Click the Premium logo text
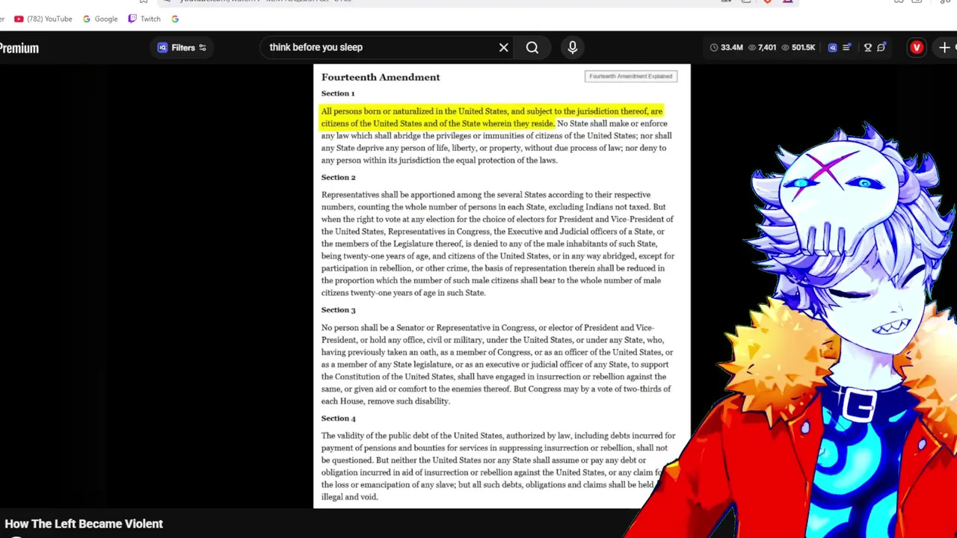The width and height of the screenshot is (957, 538). pyautogui.click(x=19, y=48)
